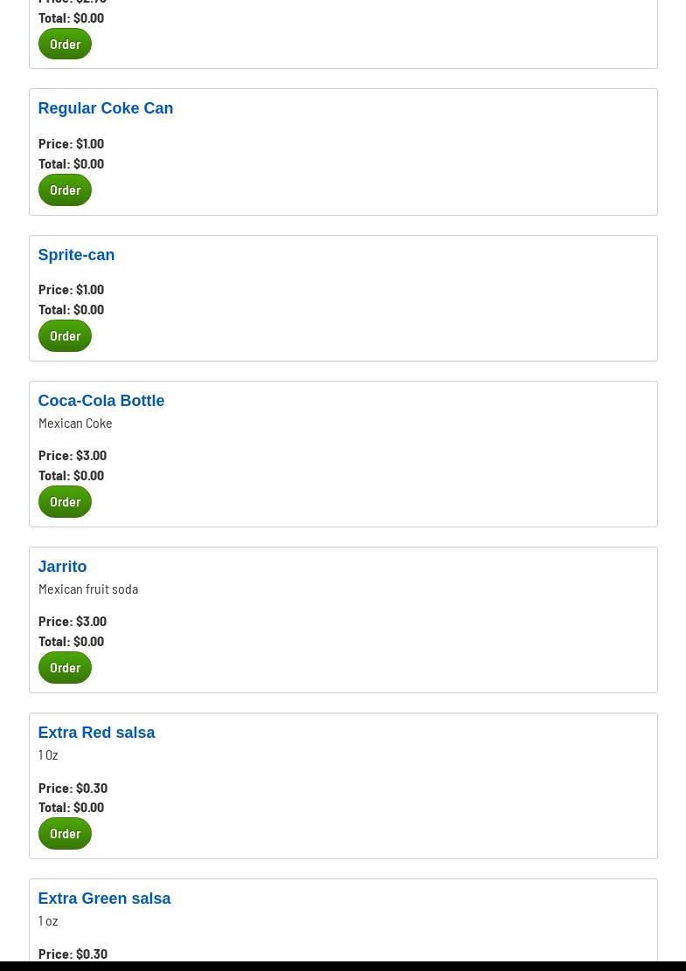Image resolution: width=686 pixels, height=971 pixels.
Task: Click Order button above Regular Coke Can card
Action: [65, 44]
